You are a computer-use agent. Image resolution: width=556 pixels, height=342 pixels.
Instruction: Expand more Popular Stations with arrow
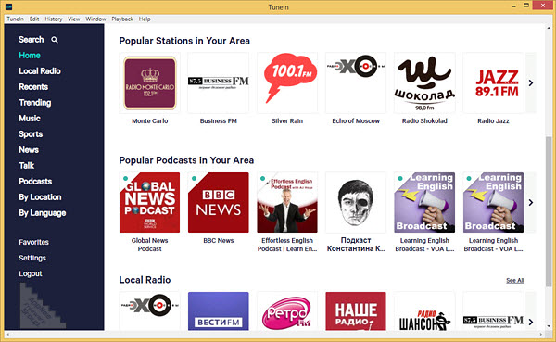tap(531, 83)
